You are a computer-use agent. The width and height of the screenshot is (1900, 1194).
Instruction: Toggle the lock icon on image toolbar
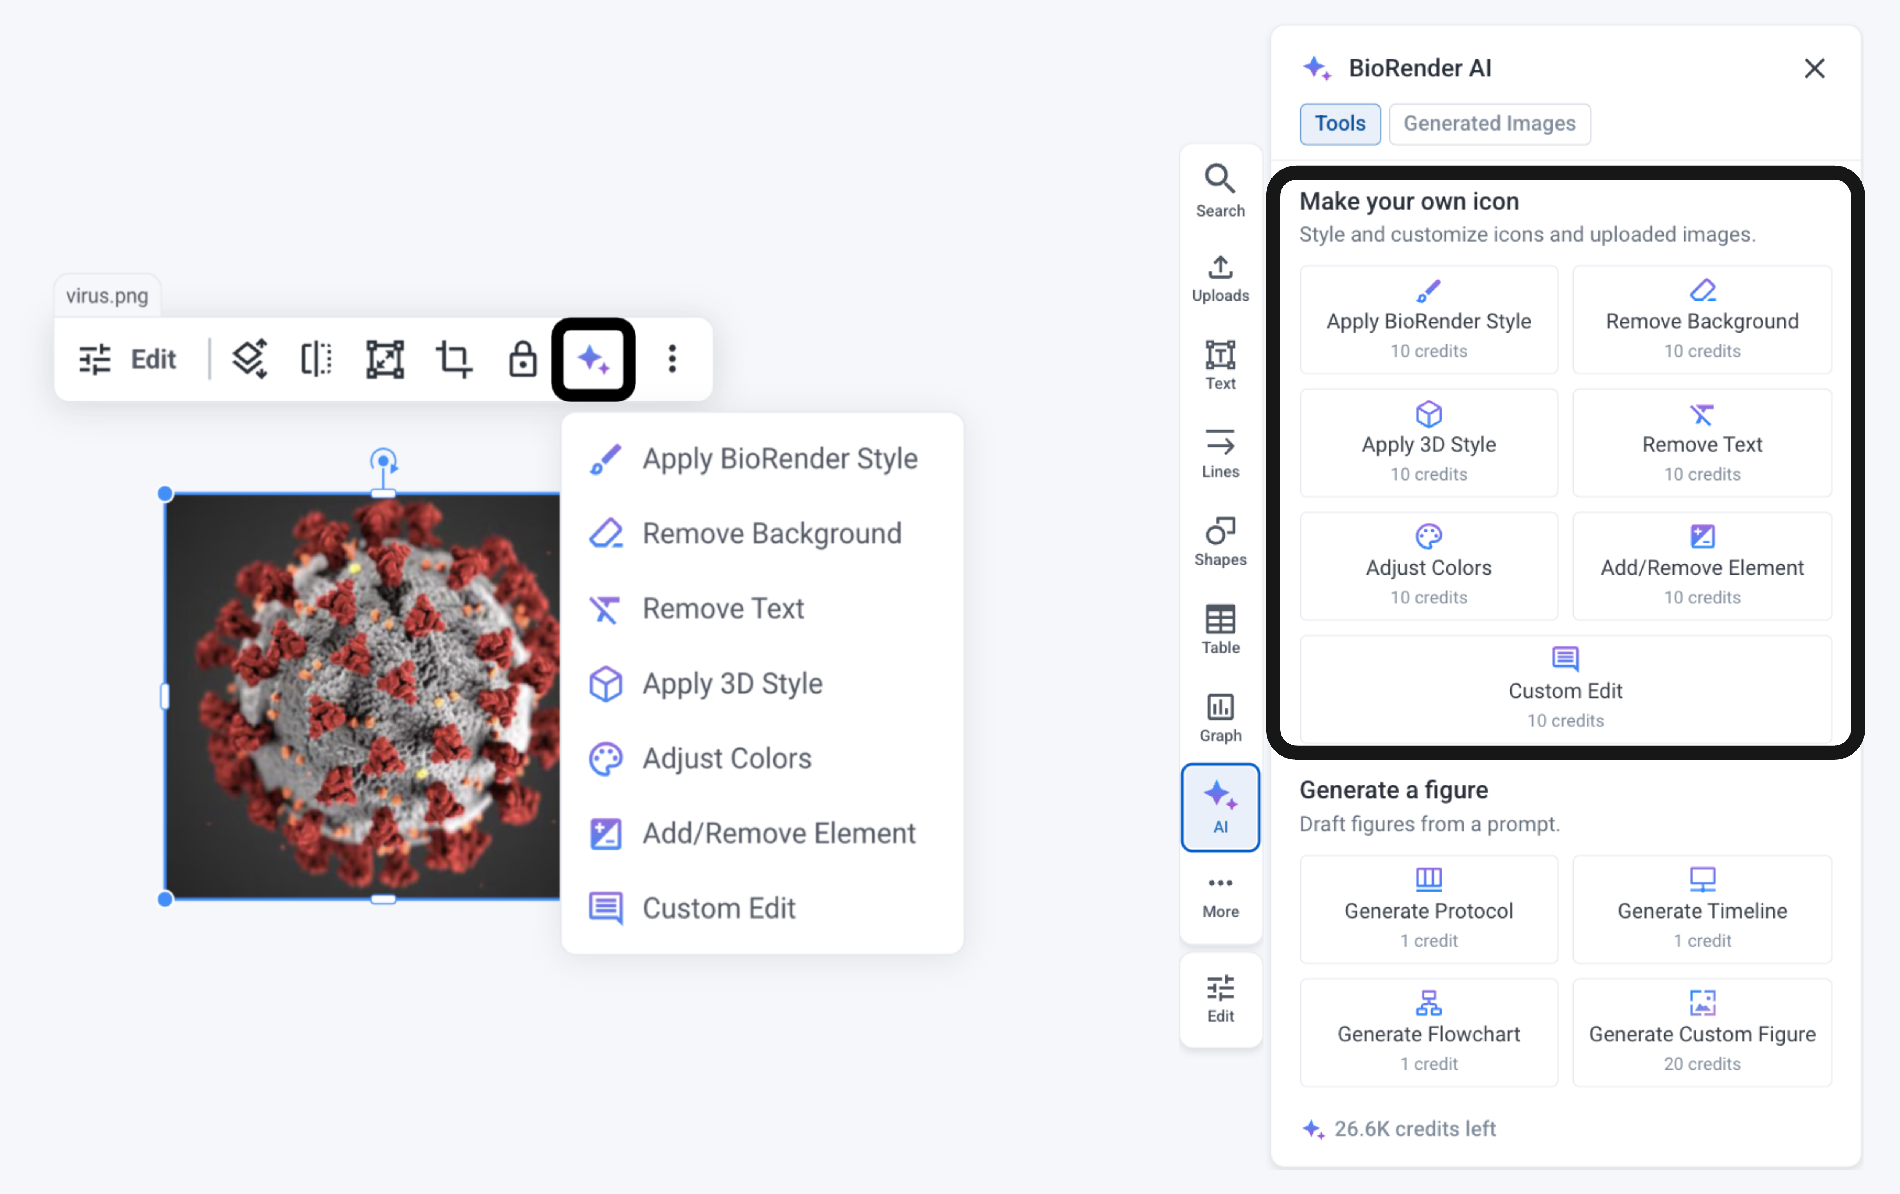pos(522,359)
